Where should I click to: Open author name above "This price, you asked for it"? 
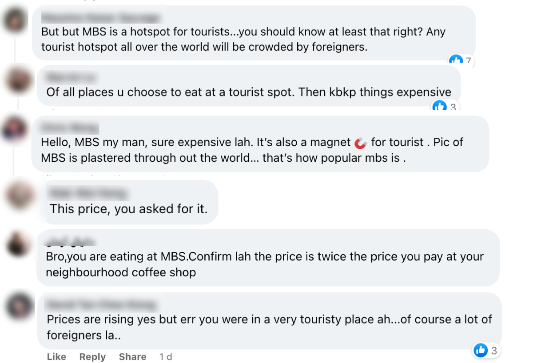point(88,194)
